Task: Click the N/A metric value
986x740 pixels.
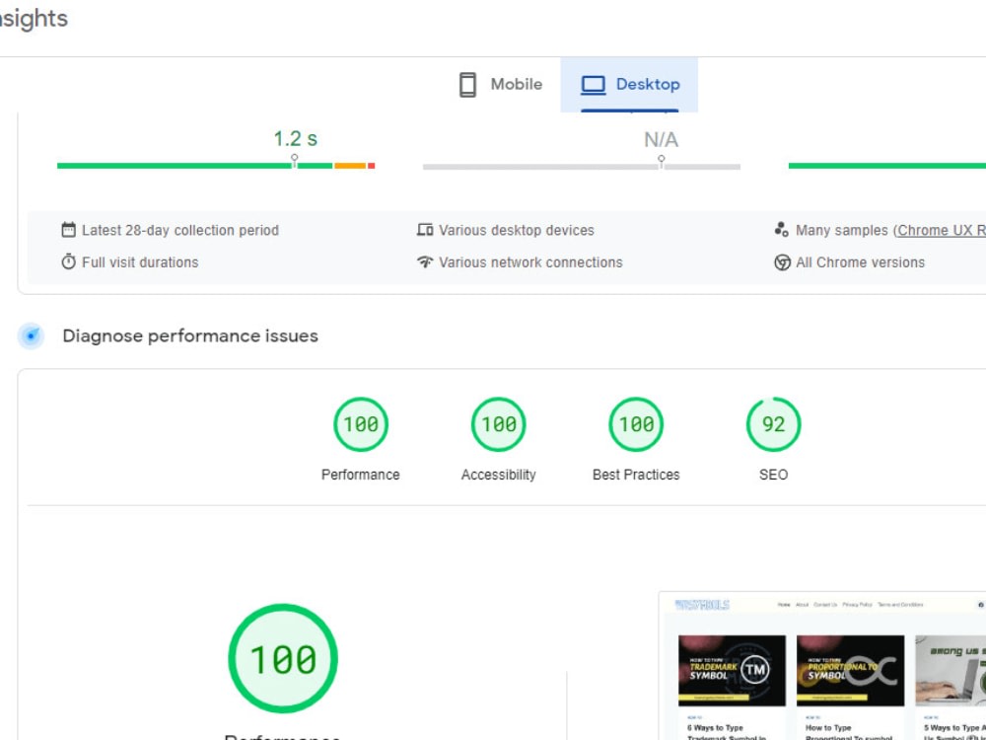Action: point(661,140)
